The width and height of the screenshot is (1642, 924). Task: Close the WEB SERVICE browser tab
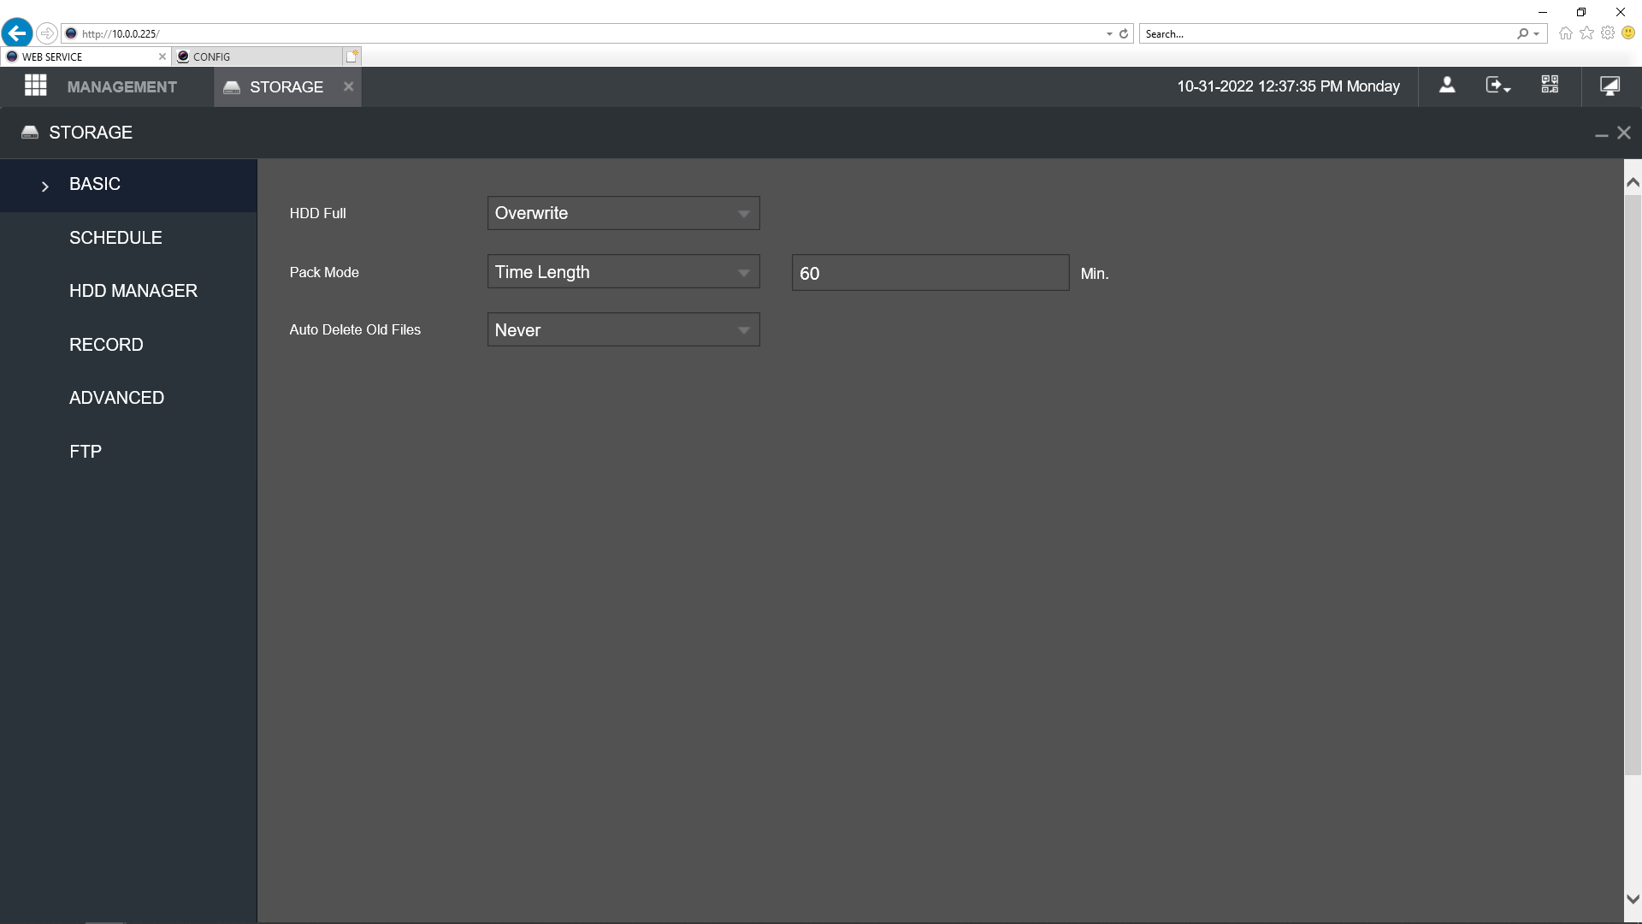point(162,56)
